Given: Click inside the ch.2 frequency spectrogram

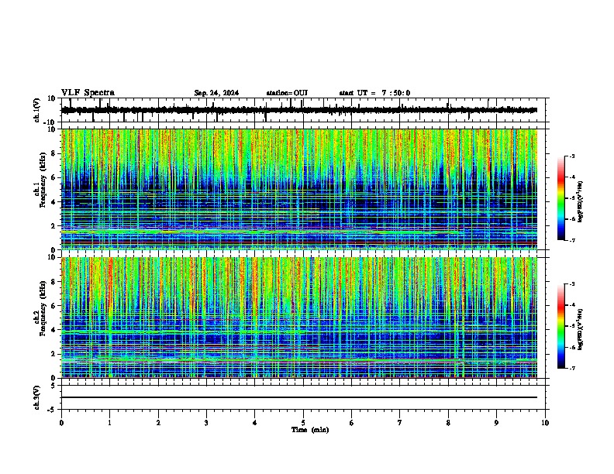Looking at the screenshot, I should [x=298, y=318].
